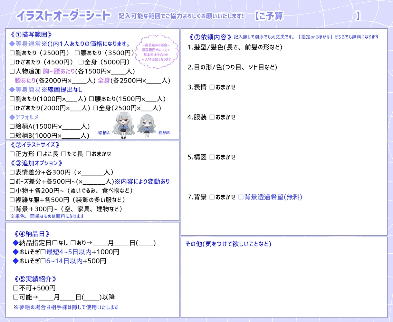The image size is (393, 322).
Task: Check おまかせ under イラストサイズ
Action: tap(89, 154)
